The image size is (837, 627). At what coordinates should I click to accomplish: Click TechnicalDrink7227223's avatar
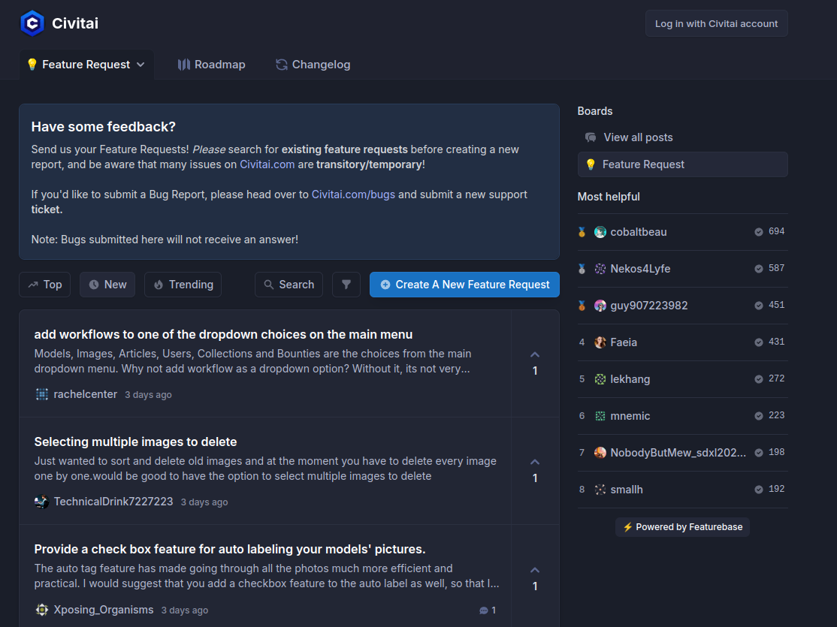pos(41,502)
